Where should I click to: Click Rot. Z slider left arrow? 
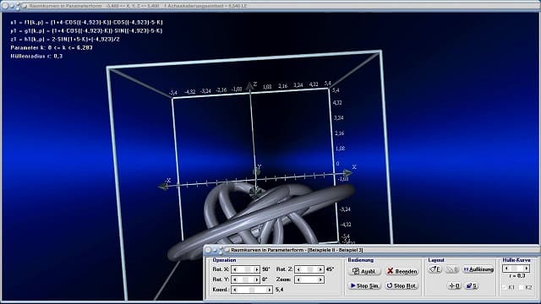(298, 269)
